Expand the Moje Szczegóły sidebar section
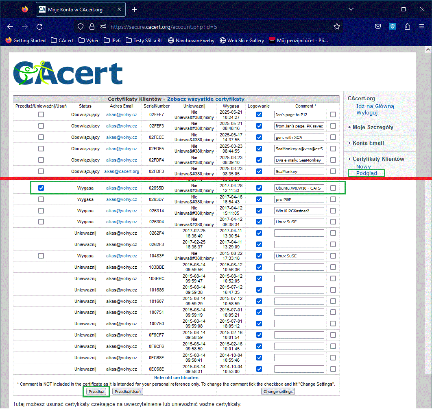Viewport: 432px width, 410px height. (370, 127)
